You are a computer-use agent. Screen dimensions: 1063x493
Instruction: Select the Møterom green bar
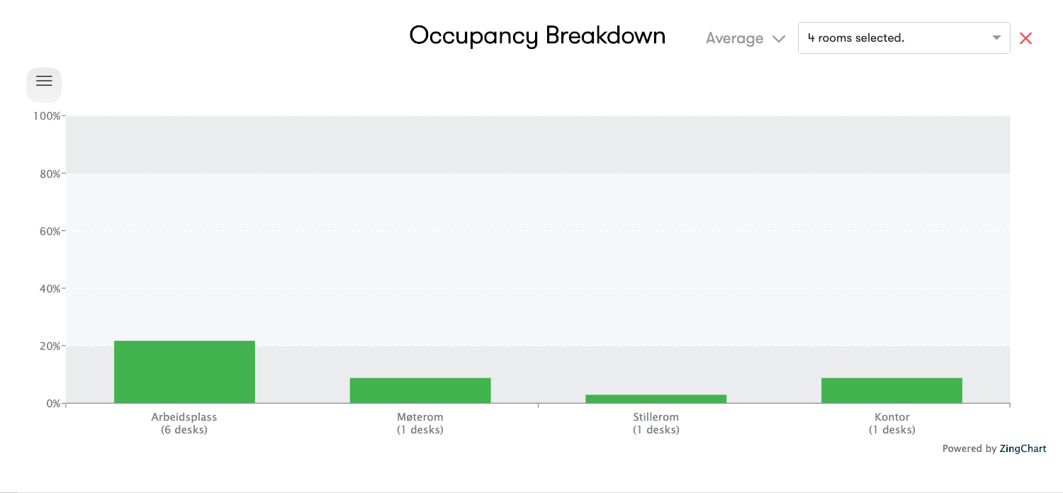(x=420, y=390)
